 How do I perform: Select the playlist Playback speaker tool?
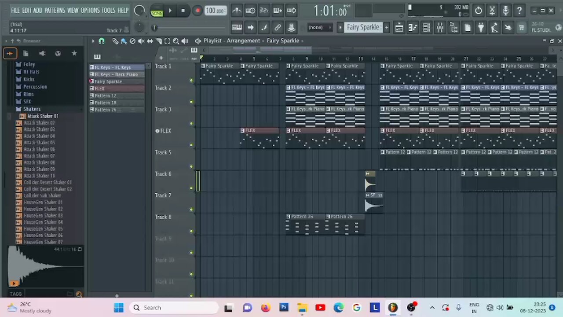[x=185, y=41]
